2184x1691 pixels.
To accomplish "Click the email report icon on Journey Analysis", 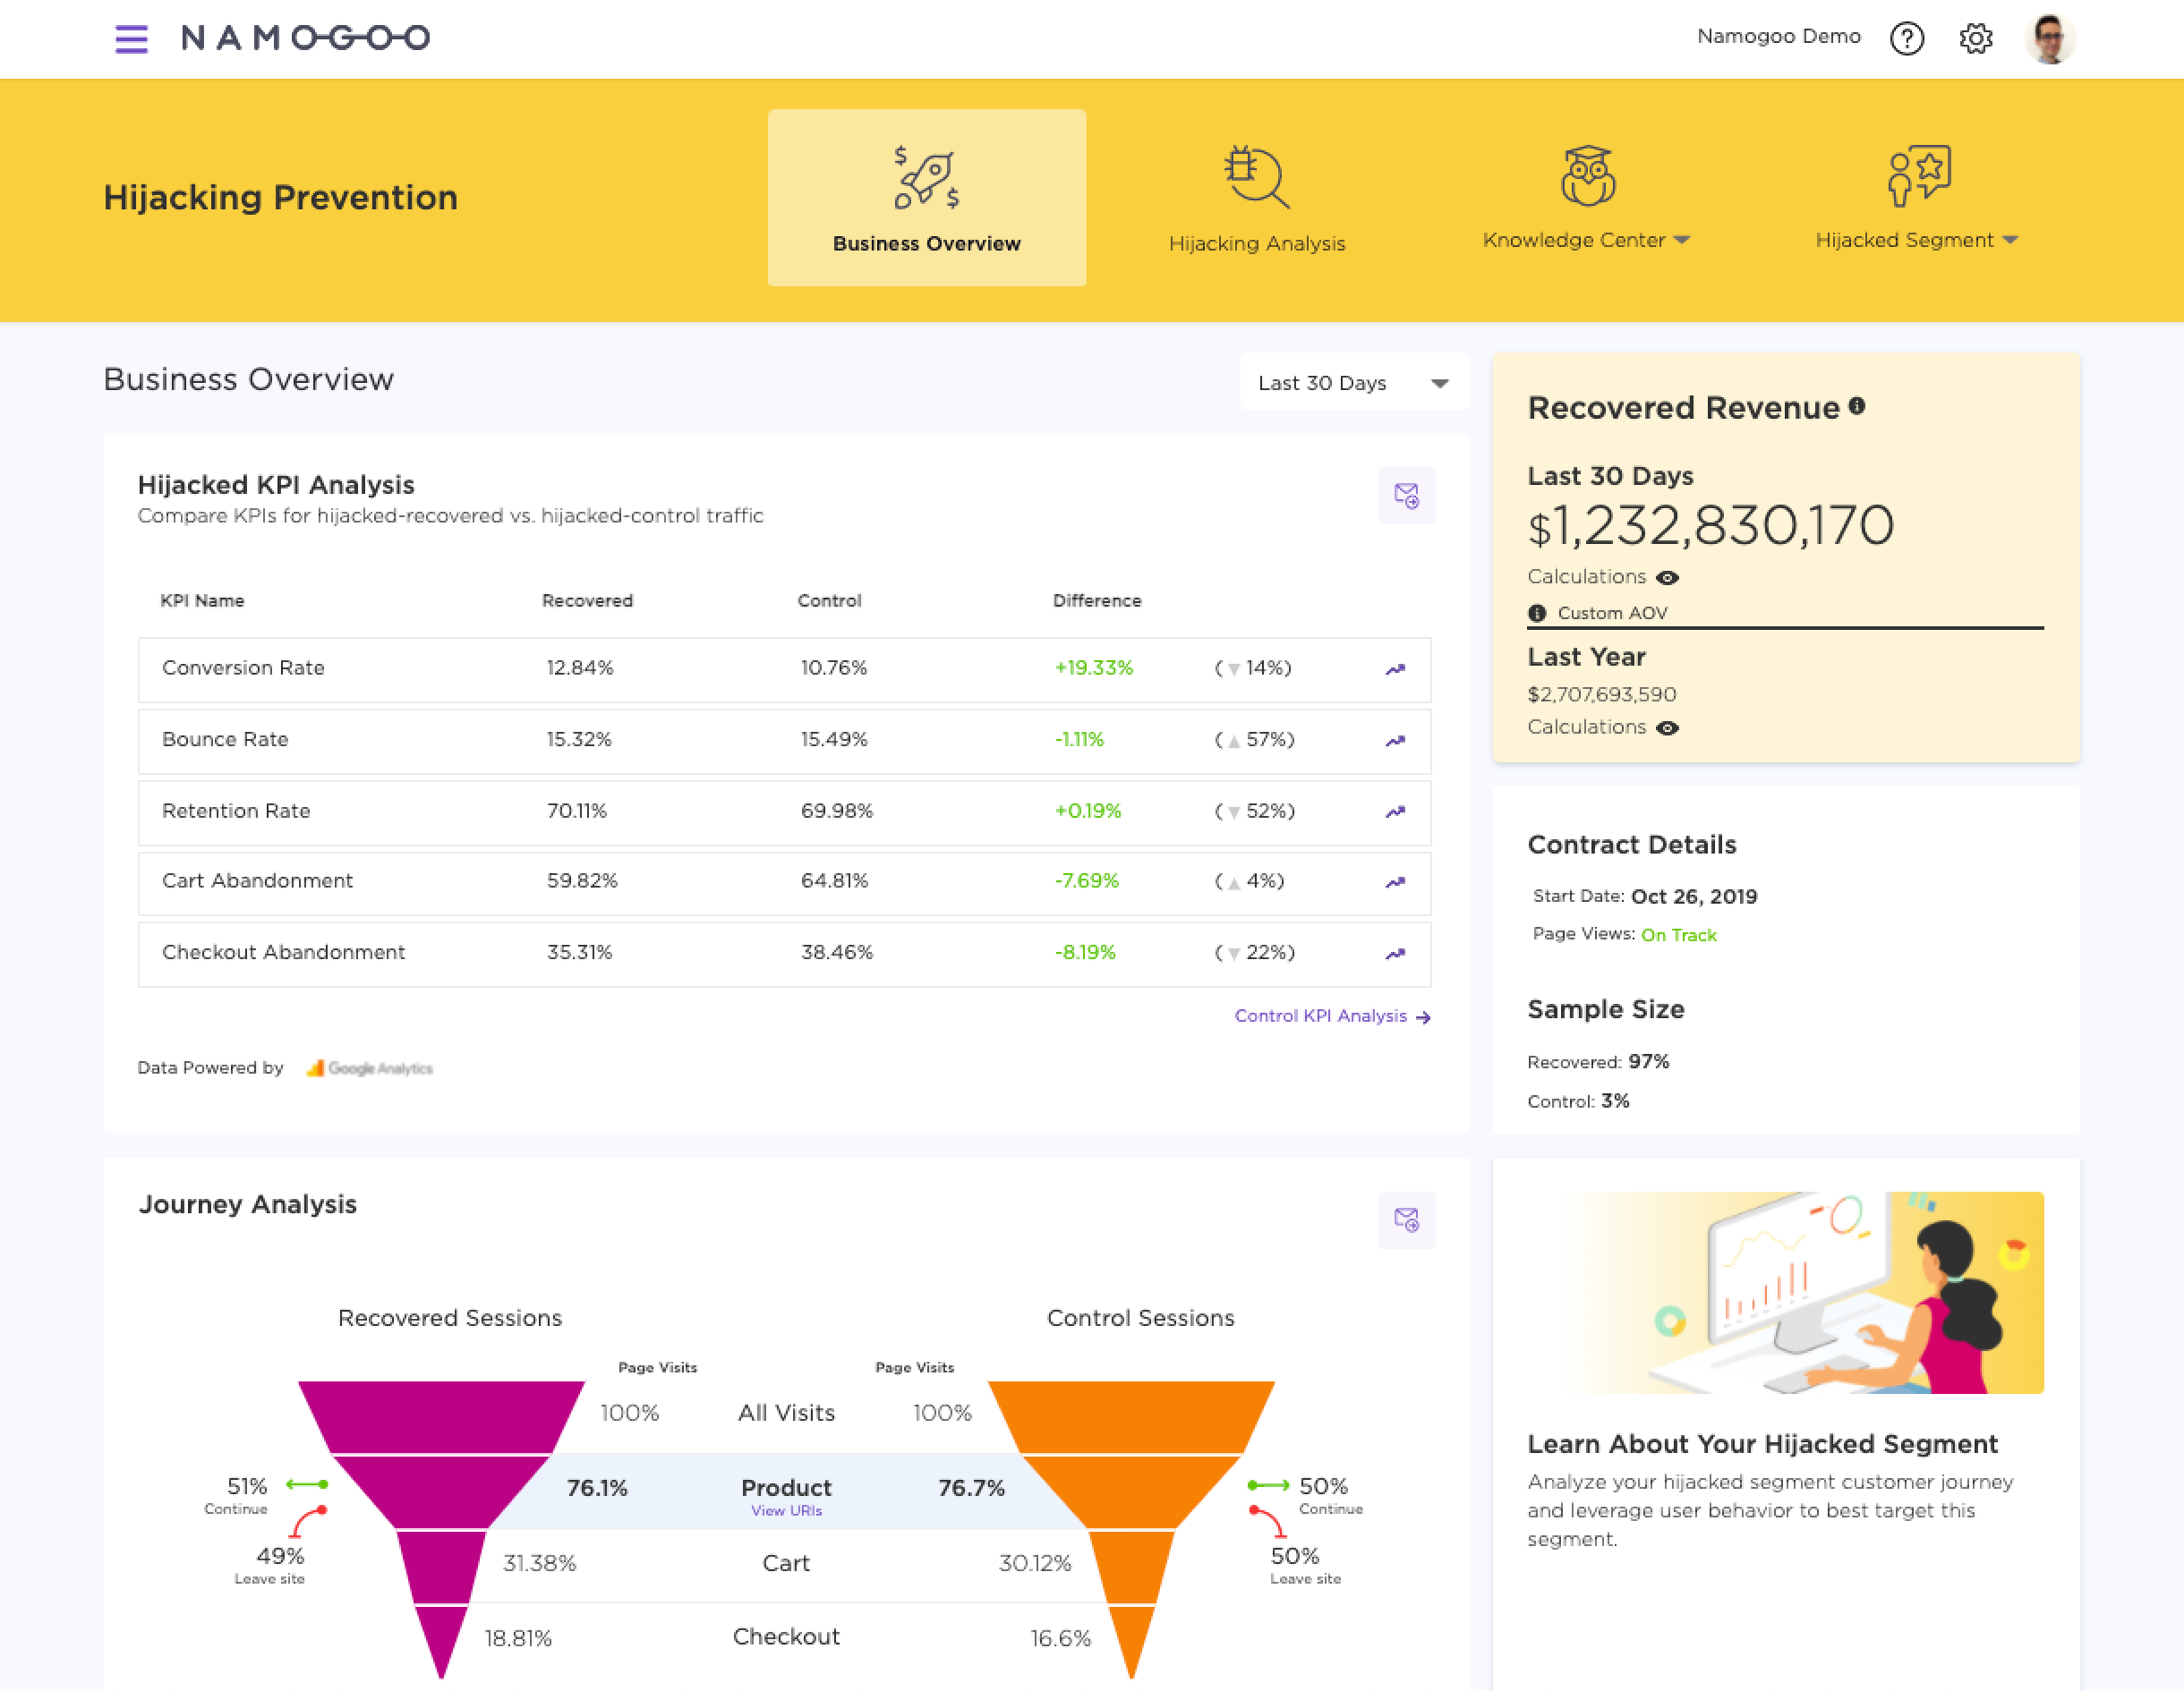I will 1407,1220.
